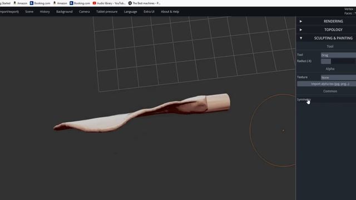Open the Tool dropdown showing Drag
Screen dimensions: 356x200
click(338, 55)
